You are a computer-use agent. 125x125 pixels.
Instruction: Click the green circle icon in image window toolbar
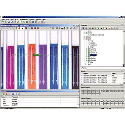16,28
